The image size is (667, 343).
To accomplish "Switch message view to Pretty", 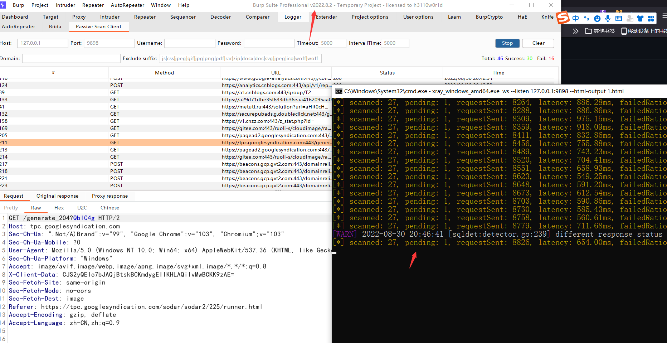I will 11,208.
